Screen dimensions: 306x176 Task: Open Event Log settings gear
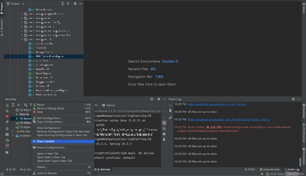tap(293, 99)
